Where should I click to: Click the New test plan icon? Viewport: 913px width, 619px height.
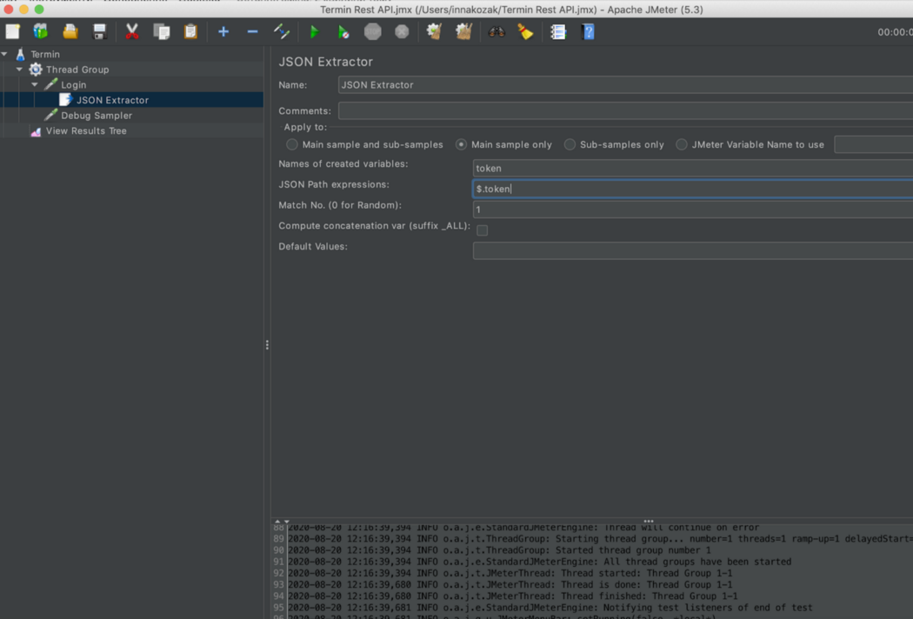pos(13,32)
